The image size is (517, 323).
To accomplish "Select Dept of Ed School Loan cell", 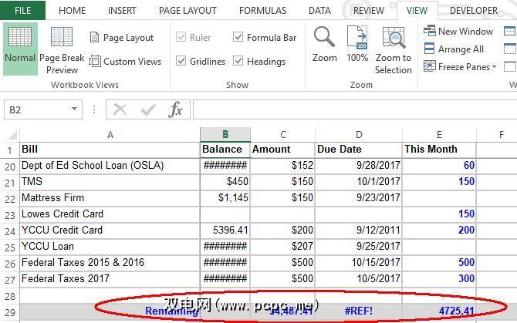I will pyautogui.click(x=110, y=166).
